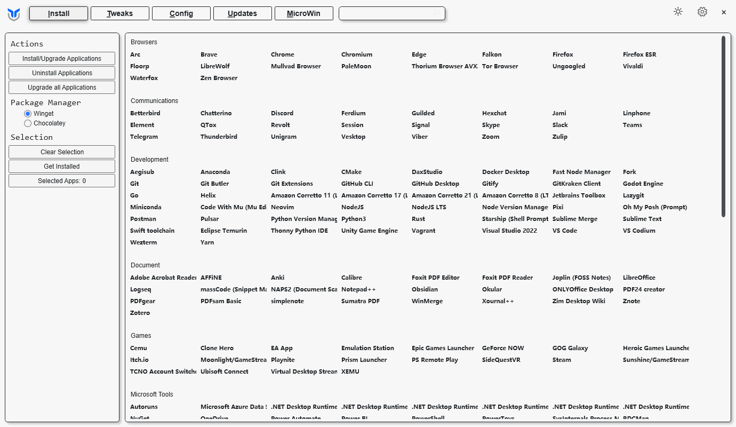Go to the MicroWin tab

[x=304, y=13]
